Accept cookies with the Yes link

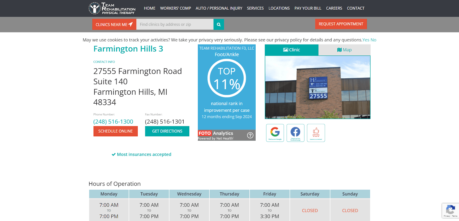366,40
